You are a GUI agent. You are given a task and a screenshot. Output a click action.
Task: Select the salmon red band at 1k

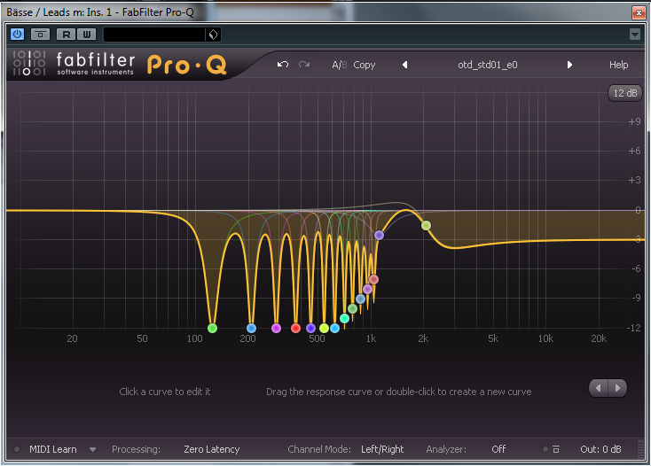point(373,279)
